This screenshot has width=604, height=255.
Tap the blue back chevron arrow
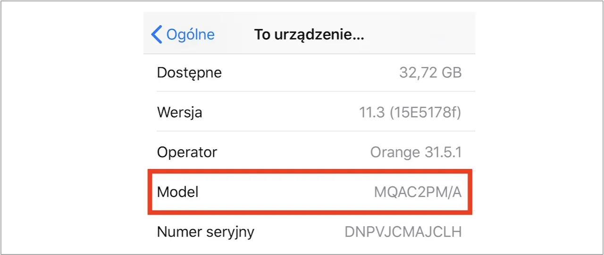pos(156,35)
